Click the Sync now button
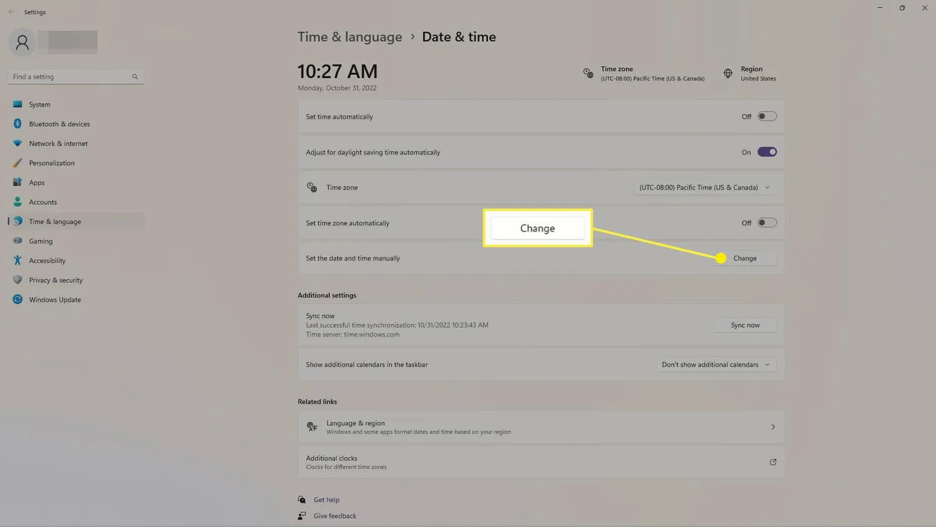The height and width of the screenshot is (527, 936). pyautogui.click(x=745, y=325)
